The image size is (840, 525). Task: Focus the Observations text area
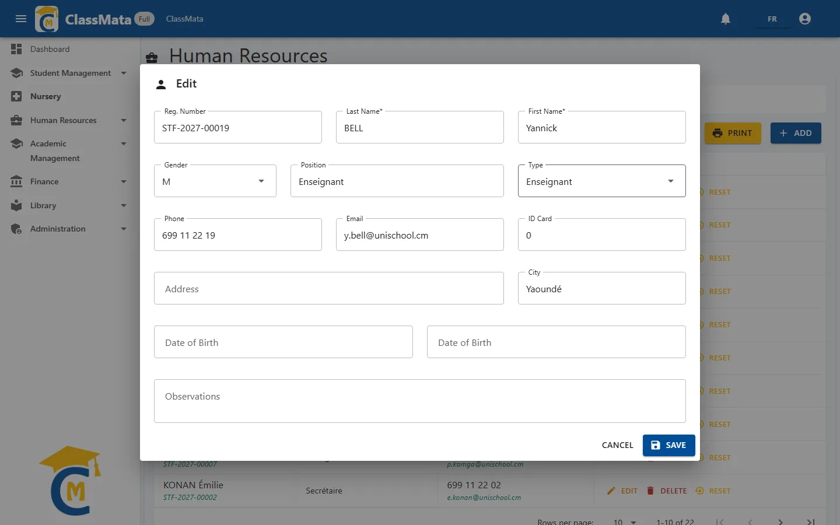[420, 401]
